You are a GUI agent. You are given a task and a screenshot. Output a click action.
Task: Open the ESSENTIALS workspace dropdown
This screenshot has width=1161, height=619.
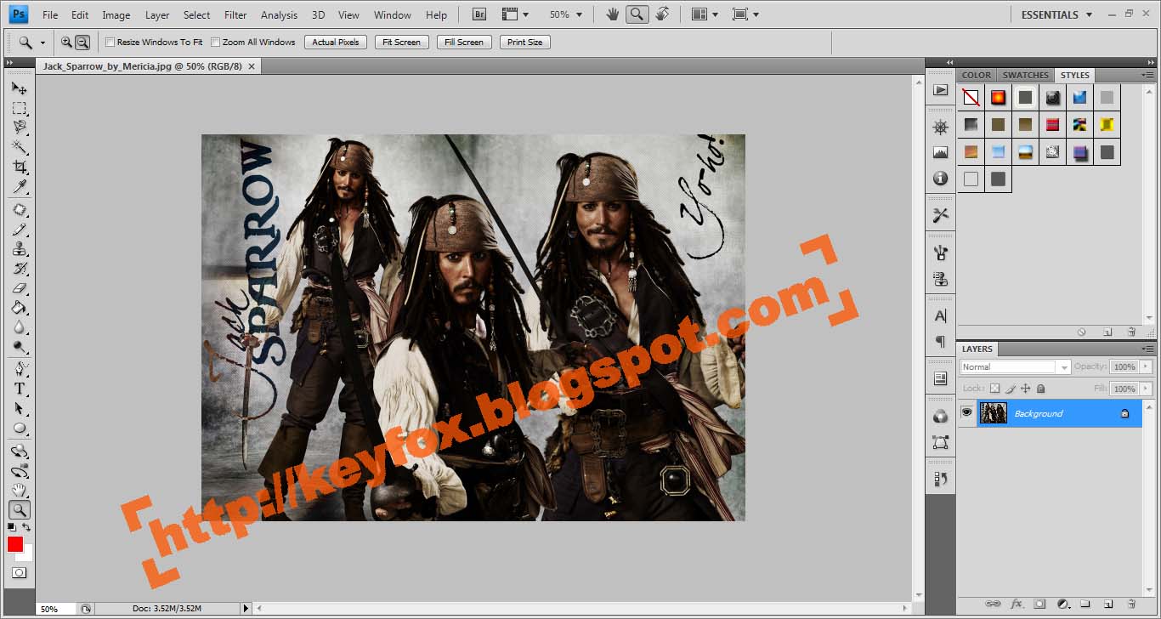click(x=1056, y=14)
